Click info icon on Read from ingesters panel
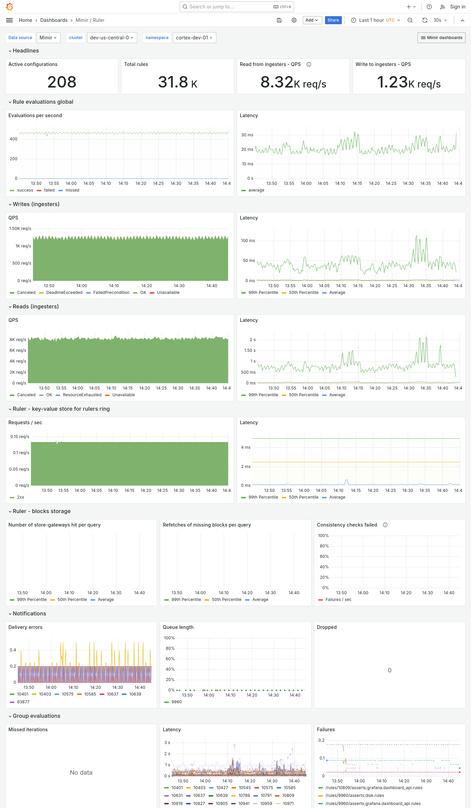The width and height of the screenshot is (471, 808). click(309, 64)
